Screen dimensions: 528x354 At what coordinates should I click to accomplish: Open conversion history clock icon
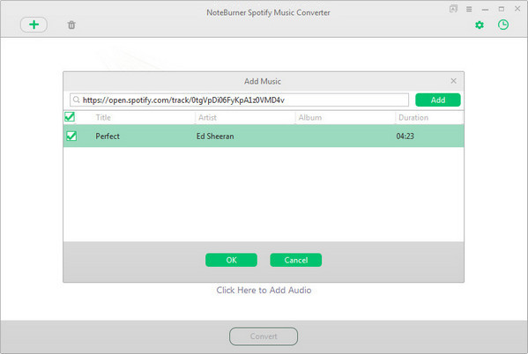tap(503, 25)
